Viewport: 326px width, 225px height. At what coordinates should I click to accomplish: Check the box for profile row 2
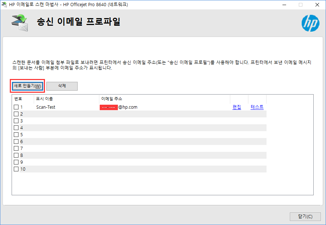[16, 114]
